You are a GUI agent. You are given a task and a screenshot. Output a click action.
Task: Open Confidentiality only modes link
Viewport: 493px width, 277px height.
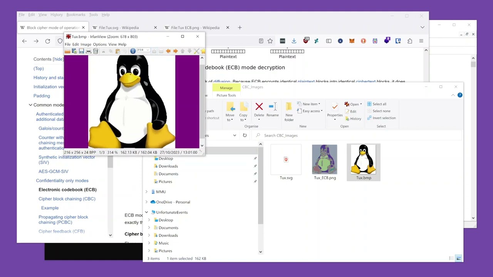(62, 181)
